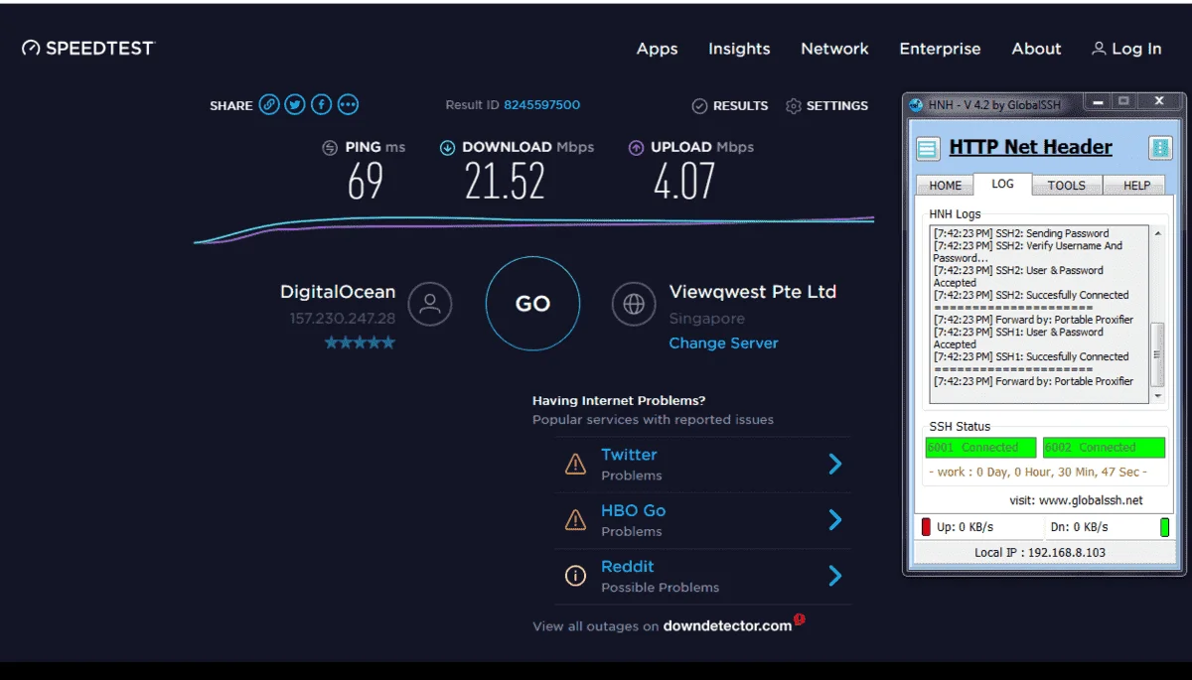Click the Log In person icon
Viewport: 1192px width, 680px height.
(1099, 49)
